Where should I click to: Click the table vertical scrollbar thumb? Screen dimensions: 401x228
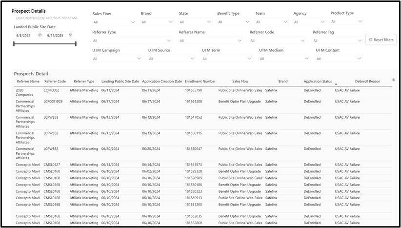[393, 80]
